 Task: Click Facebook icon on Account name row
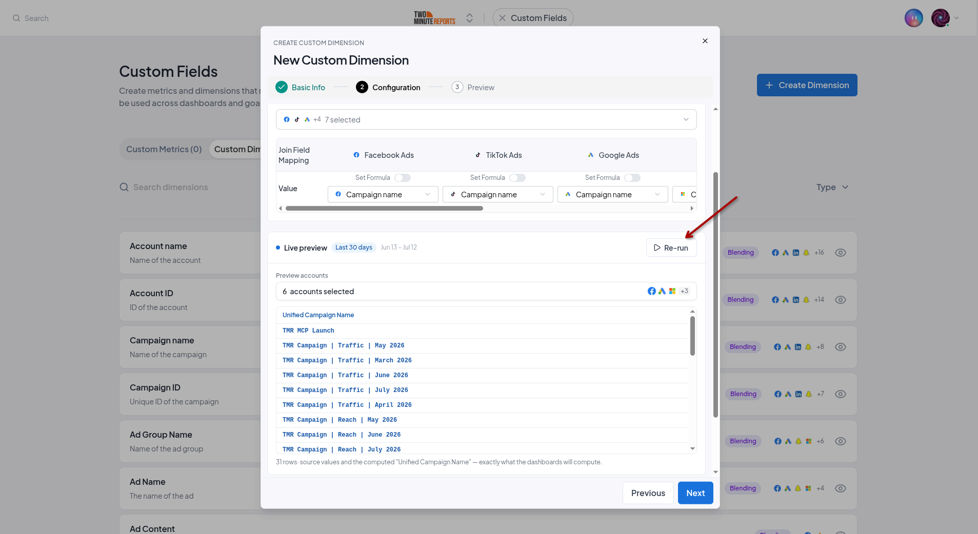point(775,253)
